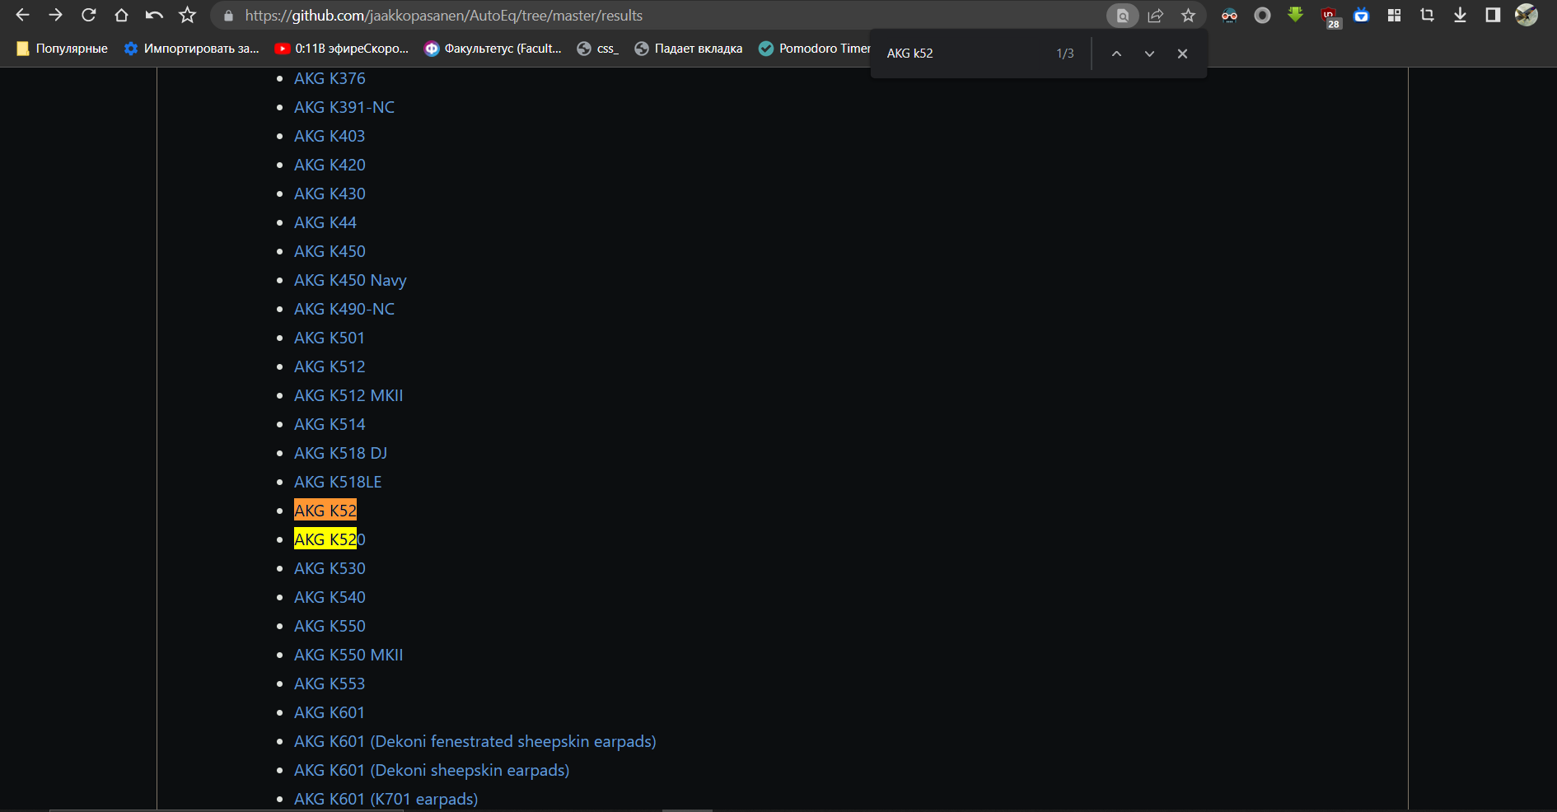Open the AKG K553 link
1557x812 pixels.
330,684
